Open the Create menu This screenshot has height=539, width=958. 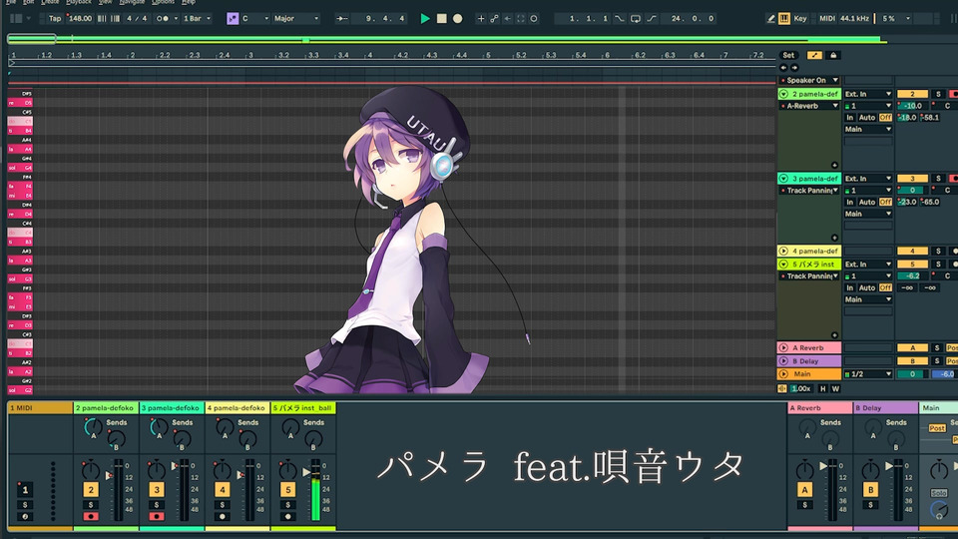tap(50, 2)
